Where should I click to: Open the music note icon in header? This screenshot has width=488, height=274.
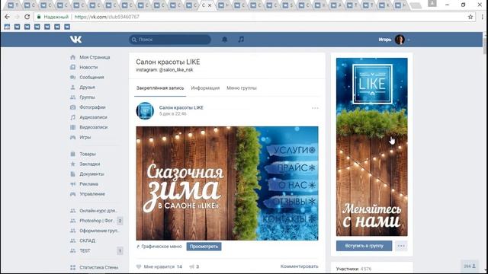pyautogui.click(x=241, y=40)
